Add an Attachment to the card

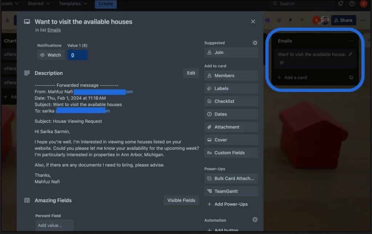[231, 127]
